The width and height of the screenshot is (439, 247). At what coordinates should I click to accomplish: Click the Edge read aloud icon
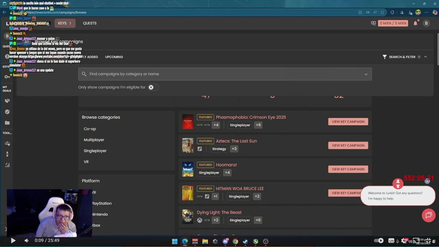pos(375,12)
